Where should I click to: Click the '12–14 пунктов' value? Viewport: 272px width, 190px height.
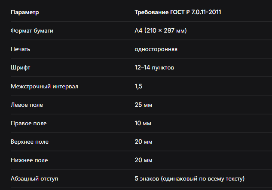click(x=154, y=67)
